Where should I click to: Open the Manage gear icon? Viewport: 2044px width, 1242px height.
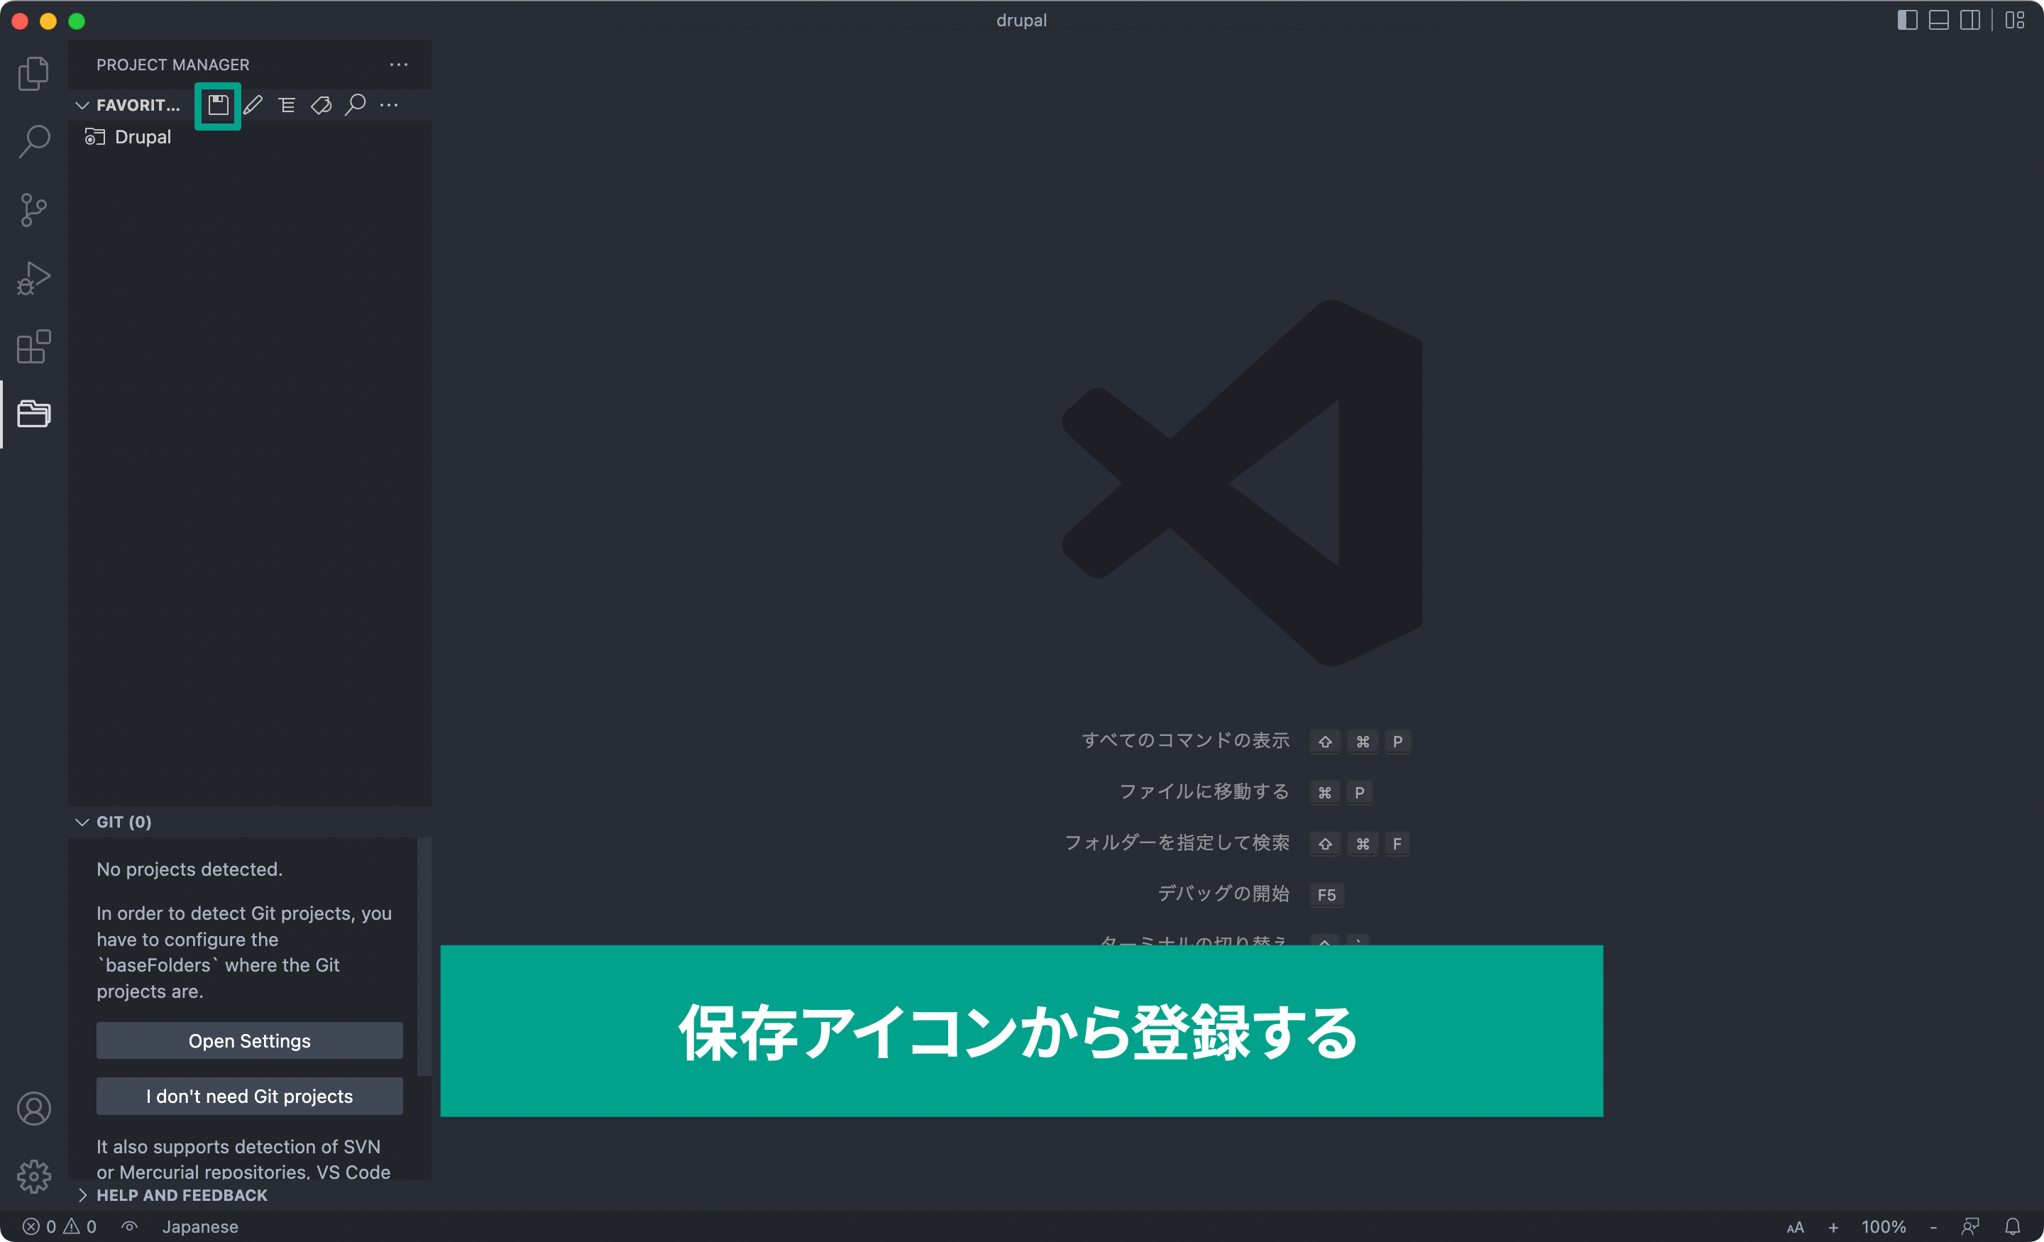coord(33,1177)
